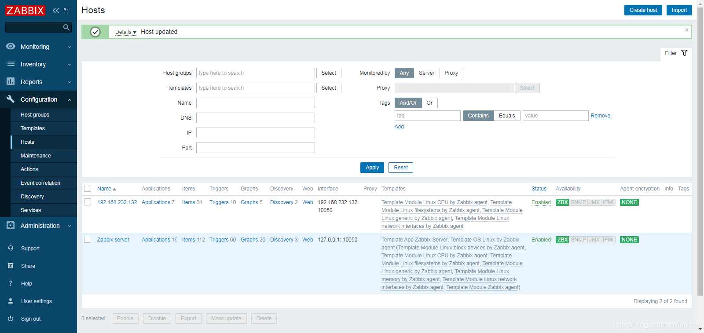Viewport: 704px width, 333px height.
Task: Close the Host updated message
Action: coord(686,30)
